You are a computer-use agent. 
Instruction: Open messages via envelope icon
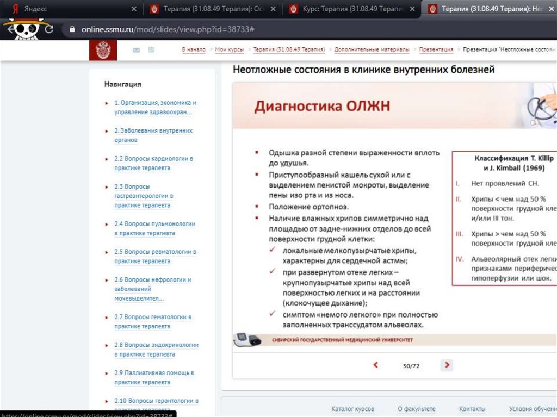pos(136,50)
